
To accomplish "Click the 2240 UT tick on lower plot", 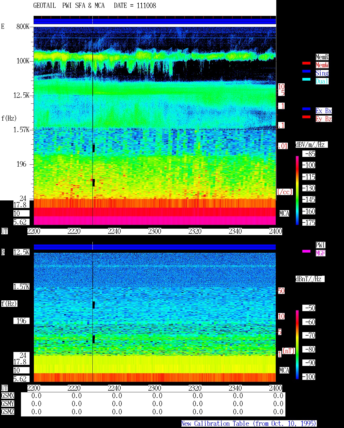I will pyautogui.click(x=114, y=388).
